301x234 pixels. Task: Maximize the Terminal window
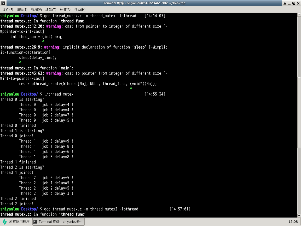click(x=294, y=3)
